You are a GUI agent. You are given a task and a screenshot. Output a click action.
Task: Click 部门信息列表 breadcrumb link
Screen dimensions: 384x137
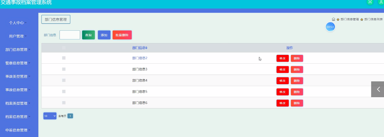pos(373,19)
